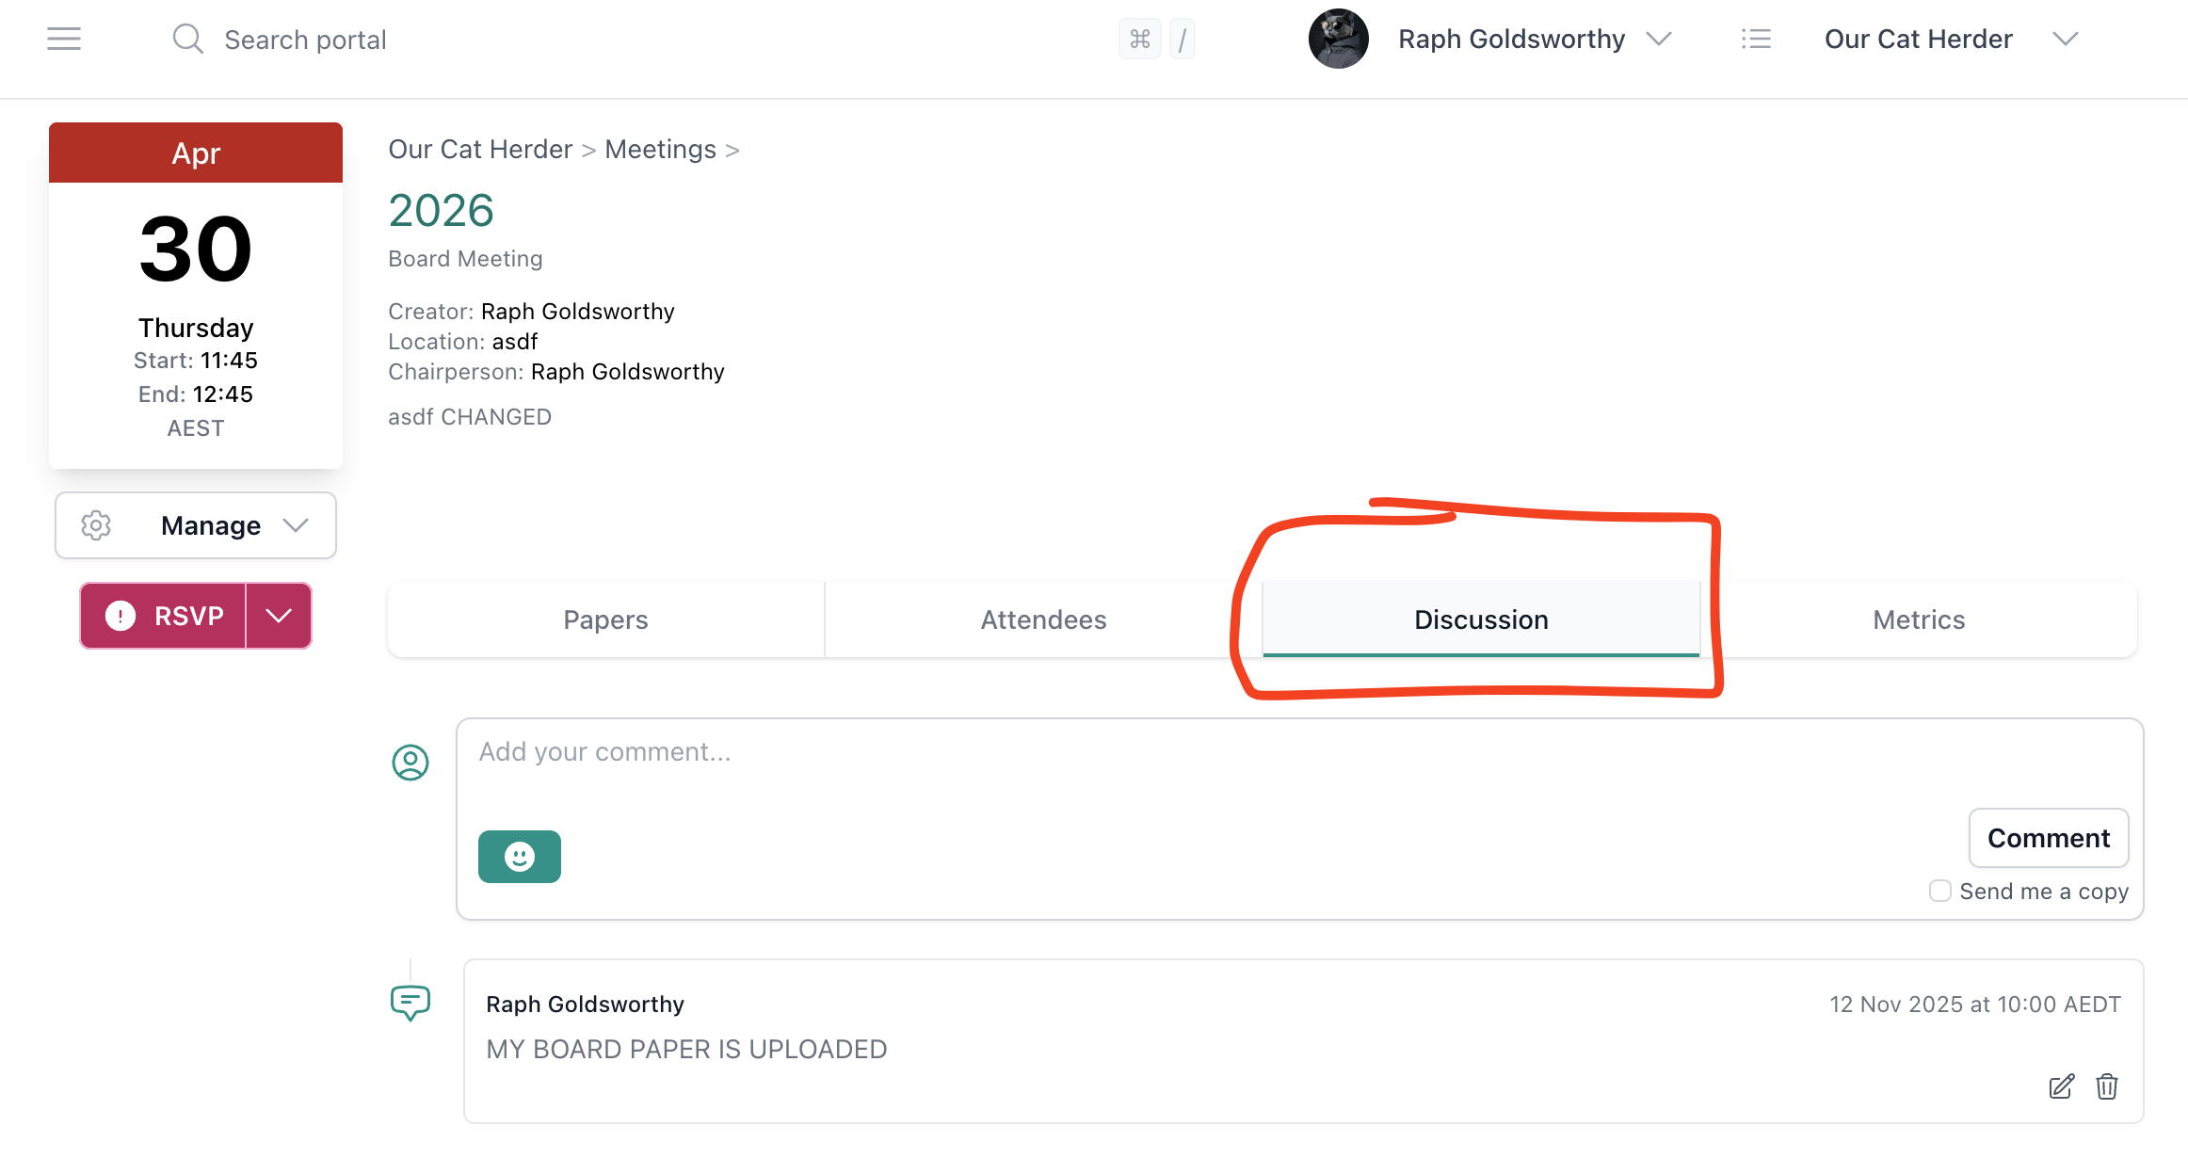Click the list icon beside Our Cat Herder
The image size is (2188, 1158).
click(x=1757, y=39)
